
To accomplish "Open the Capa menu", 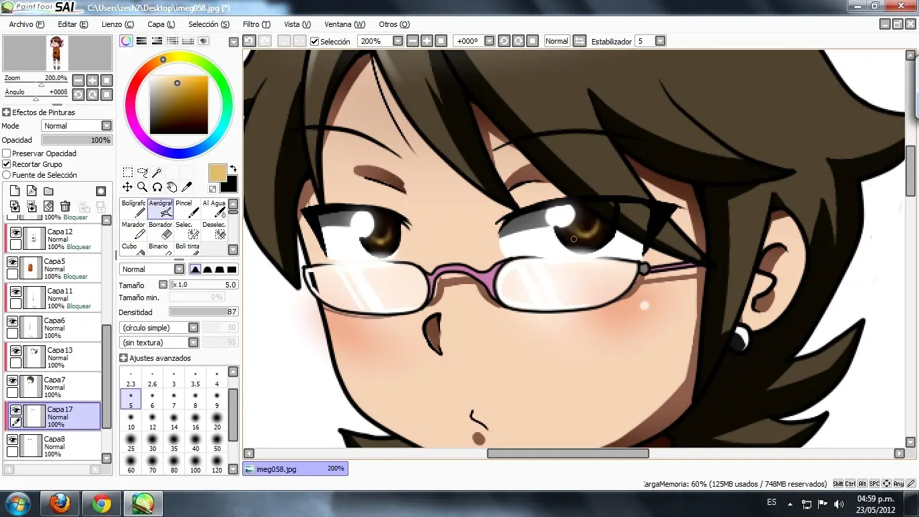I will click(161, 24).
